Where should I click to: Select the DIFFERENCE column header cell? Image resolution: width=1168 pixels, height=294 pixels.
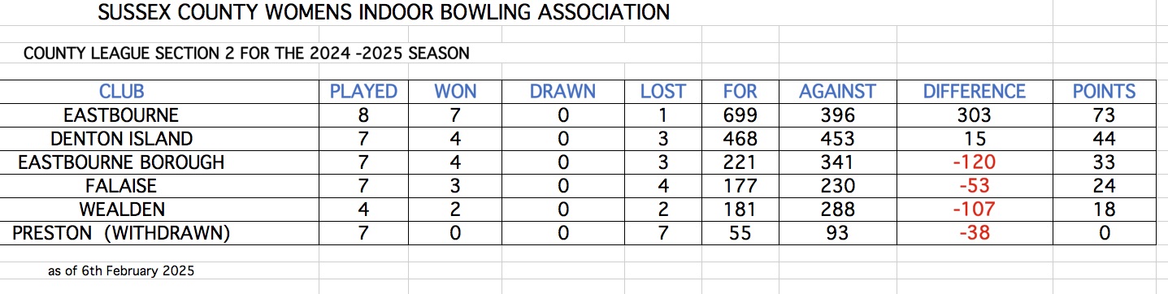pos(975,91)
